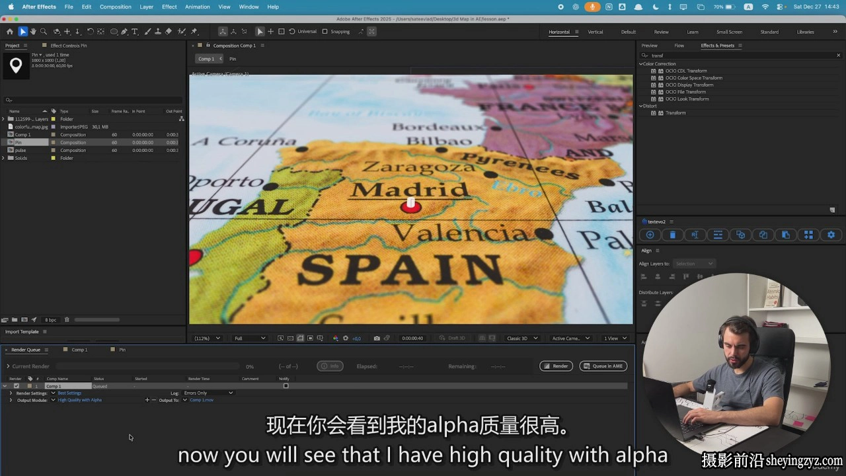
Task: Click the textevo2 rename text icon
Action: coord(695,235)
